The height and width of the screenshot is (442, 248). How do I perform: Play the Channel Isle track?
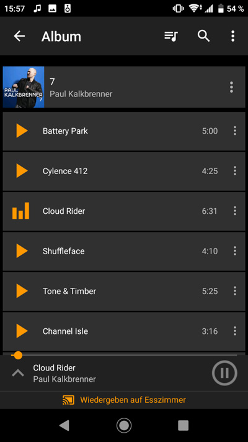[22, 331]
